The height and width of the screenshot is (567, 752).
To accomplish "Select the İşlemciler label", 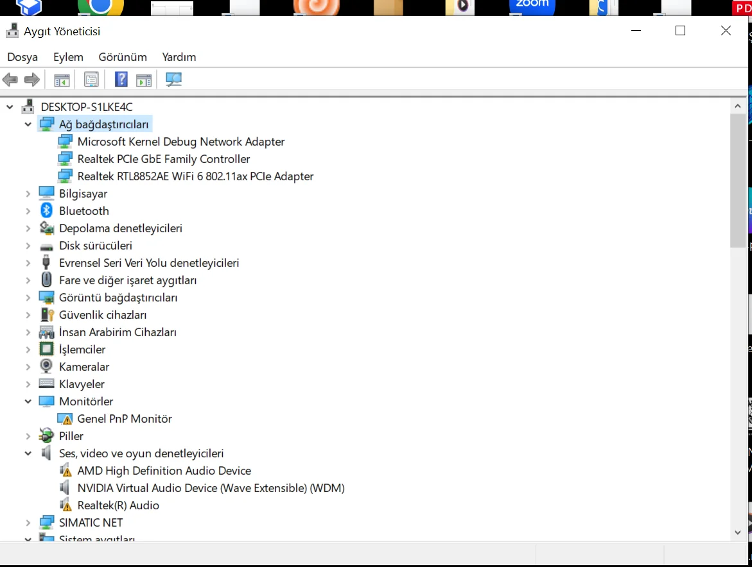I will point(82,350).
